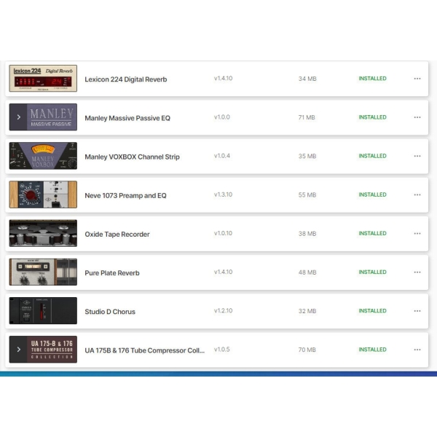Expand the UA 175-B & 176 Tube Compressor collection
Screen dimensions: 437x437
tap(18, 350)
